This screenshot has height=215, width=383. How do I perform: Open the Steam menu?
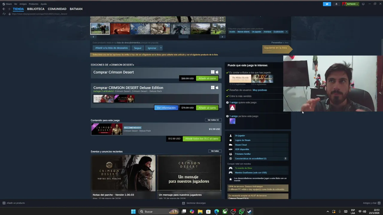click(x=7, y=4)
